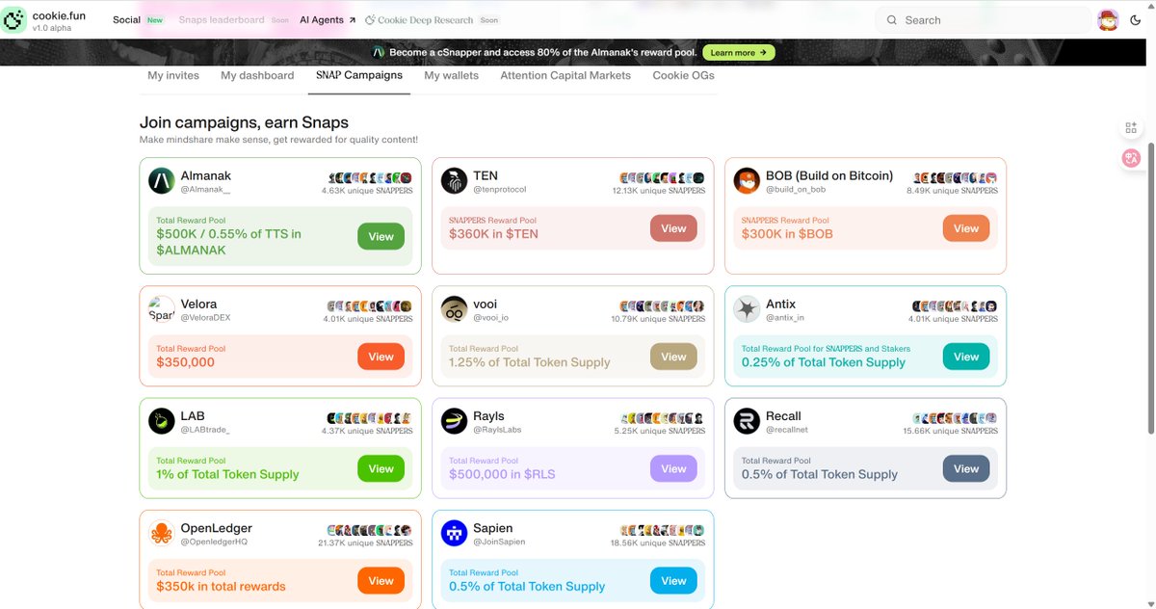Screen dimensions: 1156x609
Task: Click the pink round side icon
Action: pos(1131,158)
